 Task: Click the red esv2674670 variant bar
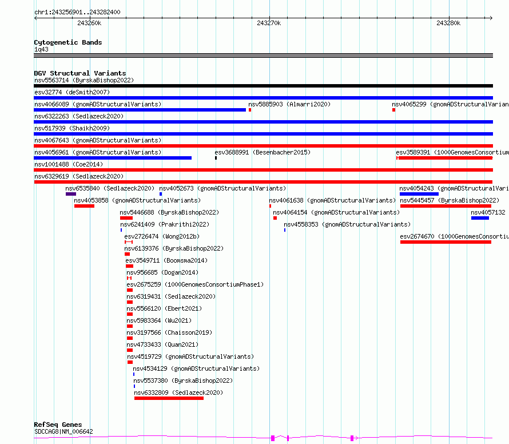(446, 242)
